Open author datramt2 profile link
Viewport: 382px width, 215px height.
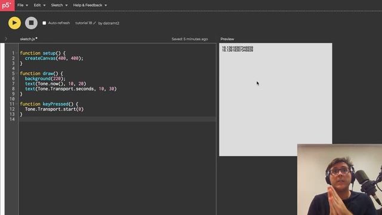[111, 23]
